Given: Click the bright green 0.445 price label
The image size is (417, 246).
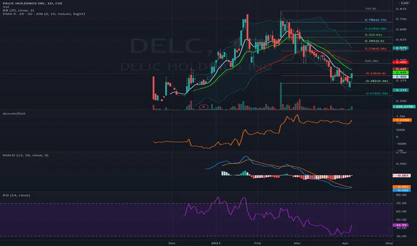Looking at the screenshot, I should (401, 72).
